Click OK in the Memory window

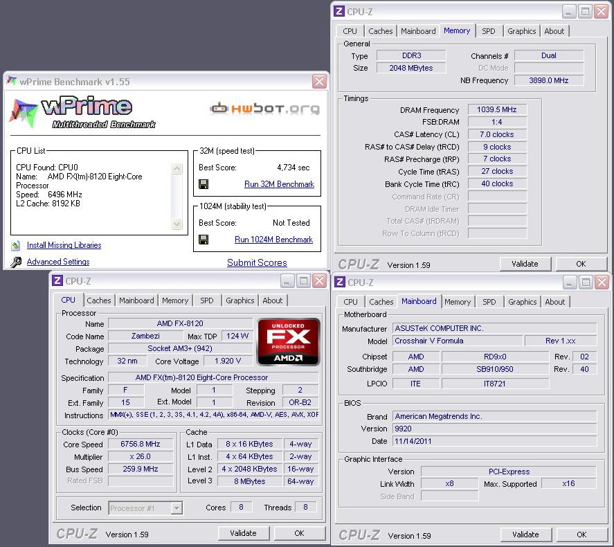581,264
